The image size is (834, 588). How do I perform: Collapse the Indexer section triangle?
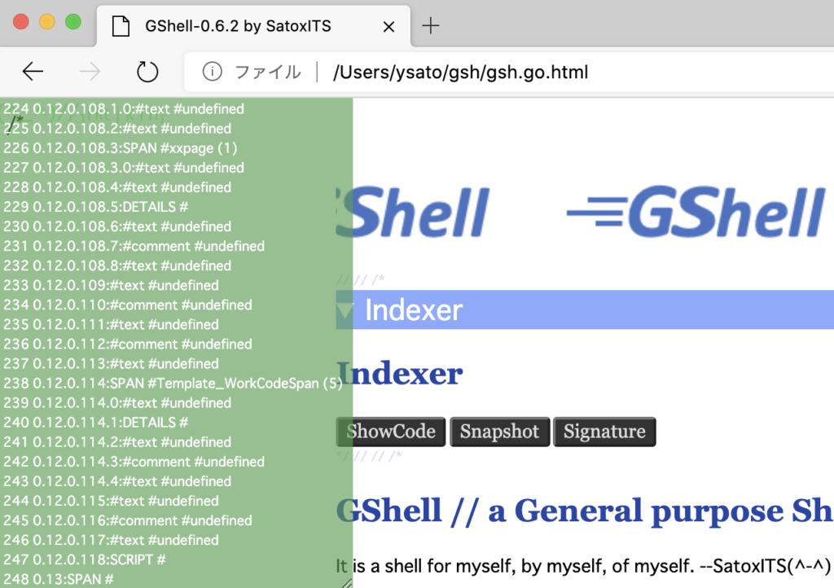[x=345, y=310]
